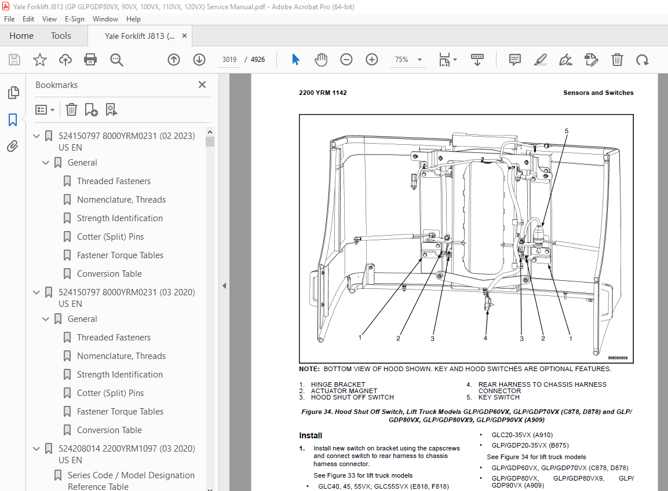Add a new bookmark
This screenshot has height=491, width=668.
91,110
